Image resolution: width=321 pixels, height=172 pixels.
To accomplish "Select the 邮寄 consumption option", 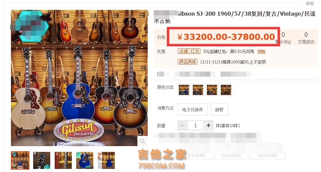I will tap(219, 110).
